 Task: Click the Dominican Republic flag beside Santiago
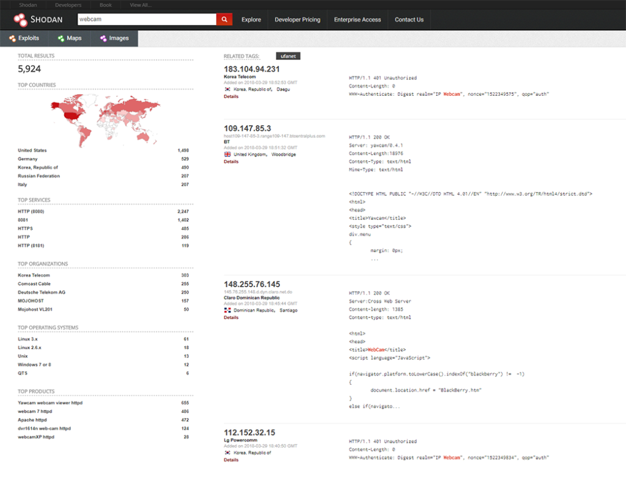tap(227, 310)
